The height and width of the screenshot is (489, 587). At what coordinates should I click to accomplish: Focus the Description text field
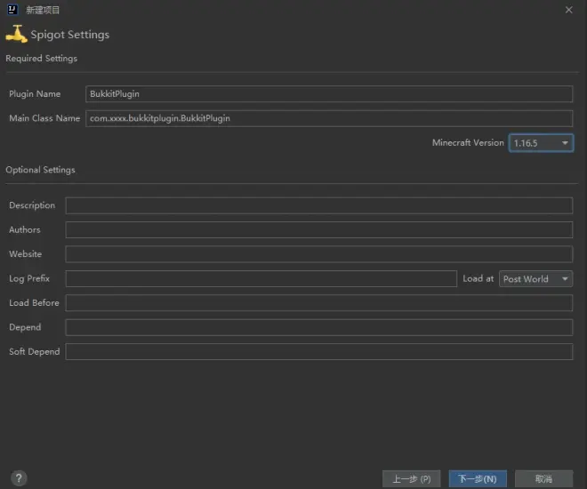[x=319, y=205]
